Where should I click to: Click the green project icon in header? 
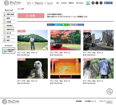tap(88, 3)
